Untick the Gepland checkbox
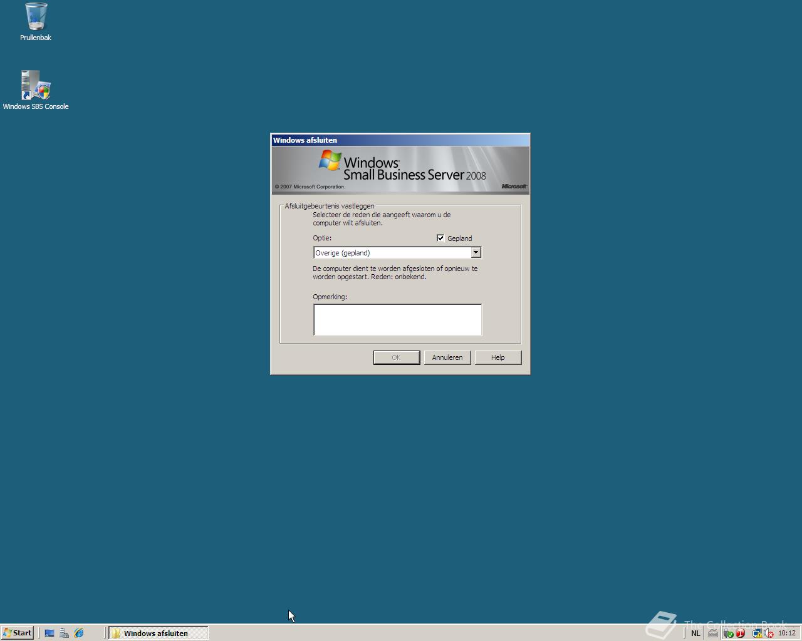 click(440, 238)
